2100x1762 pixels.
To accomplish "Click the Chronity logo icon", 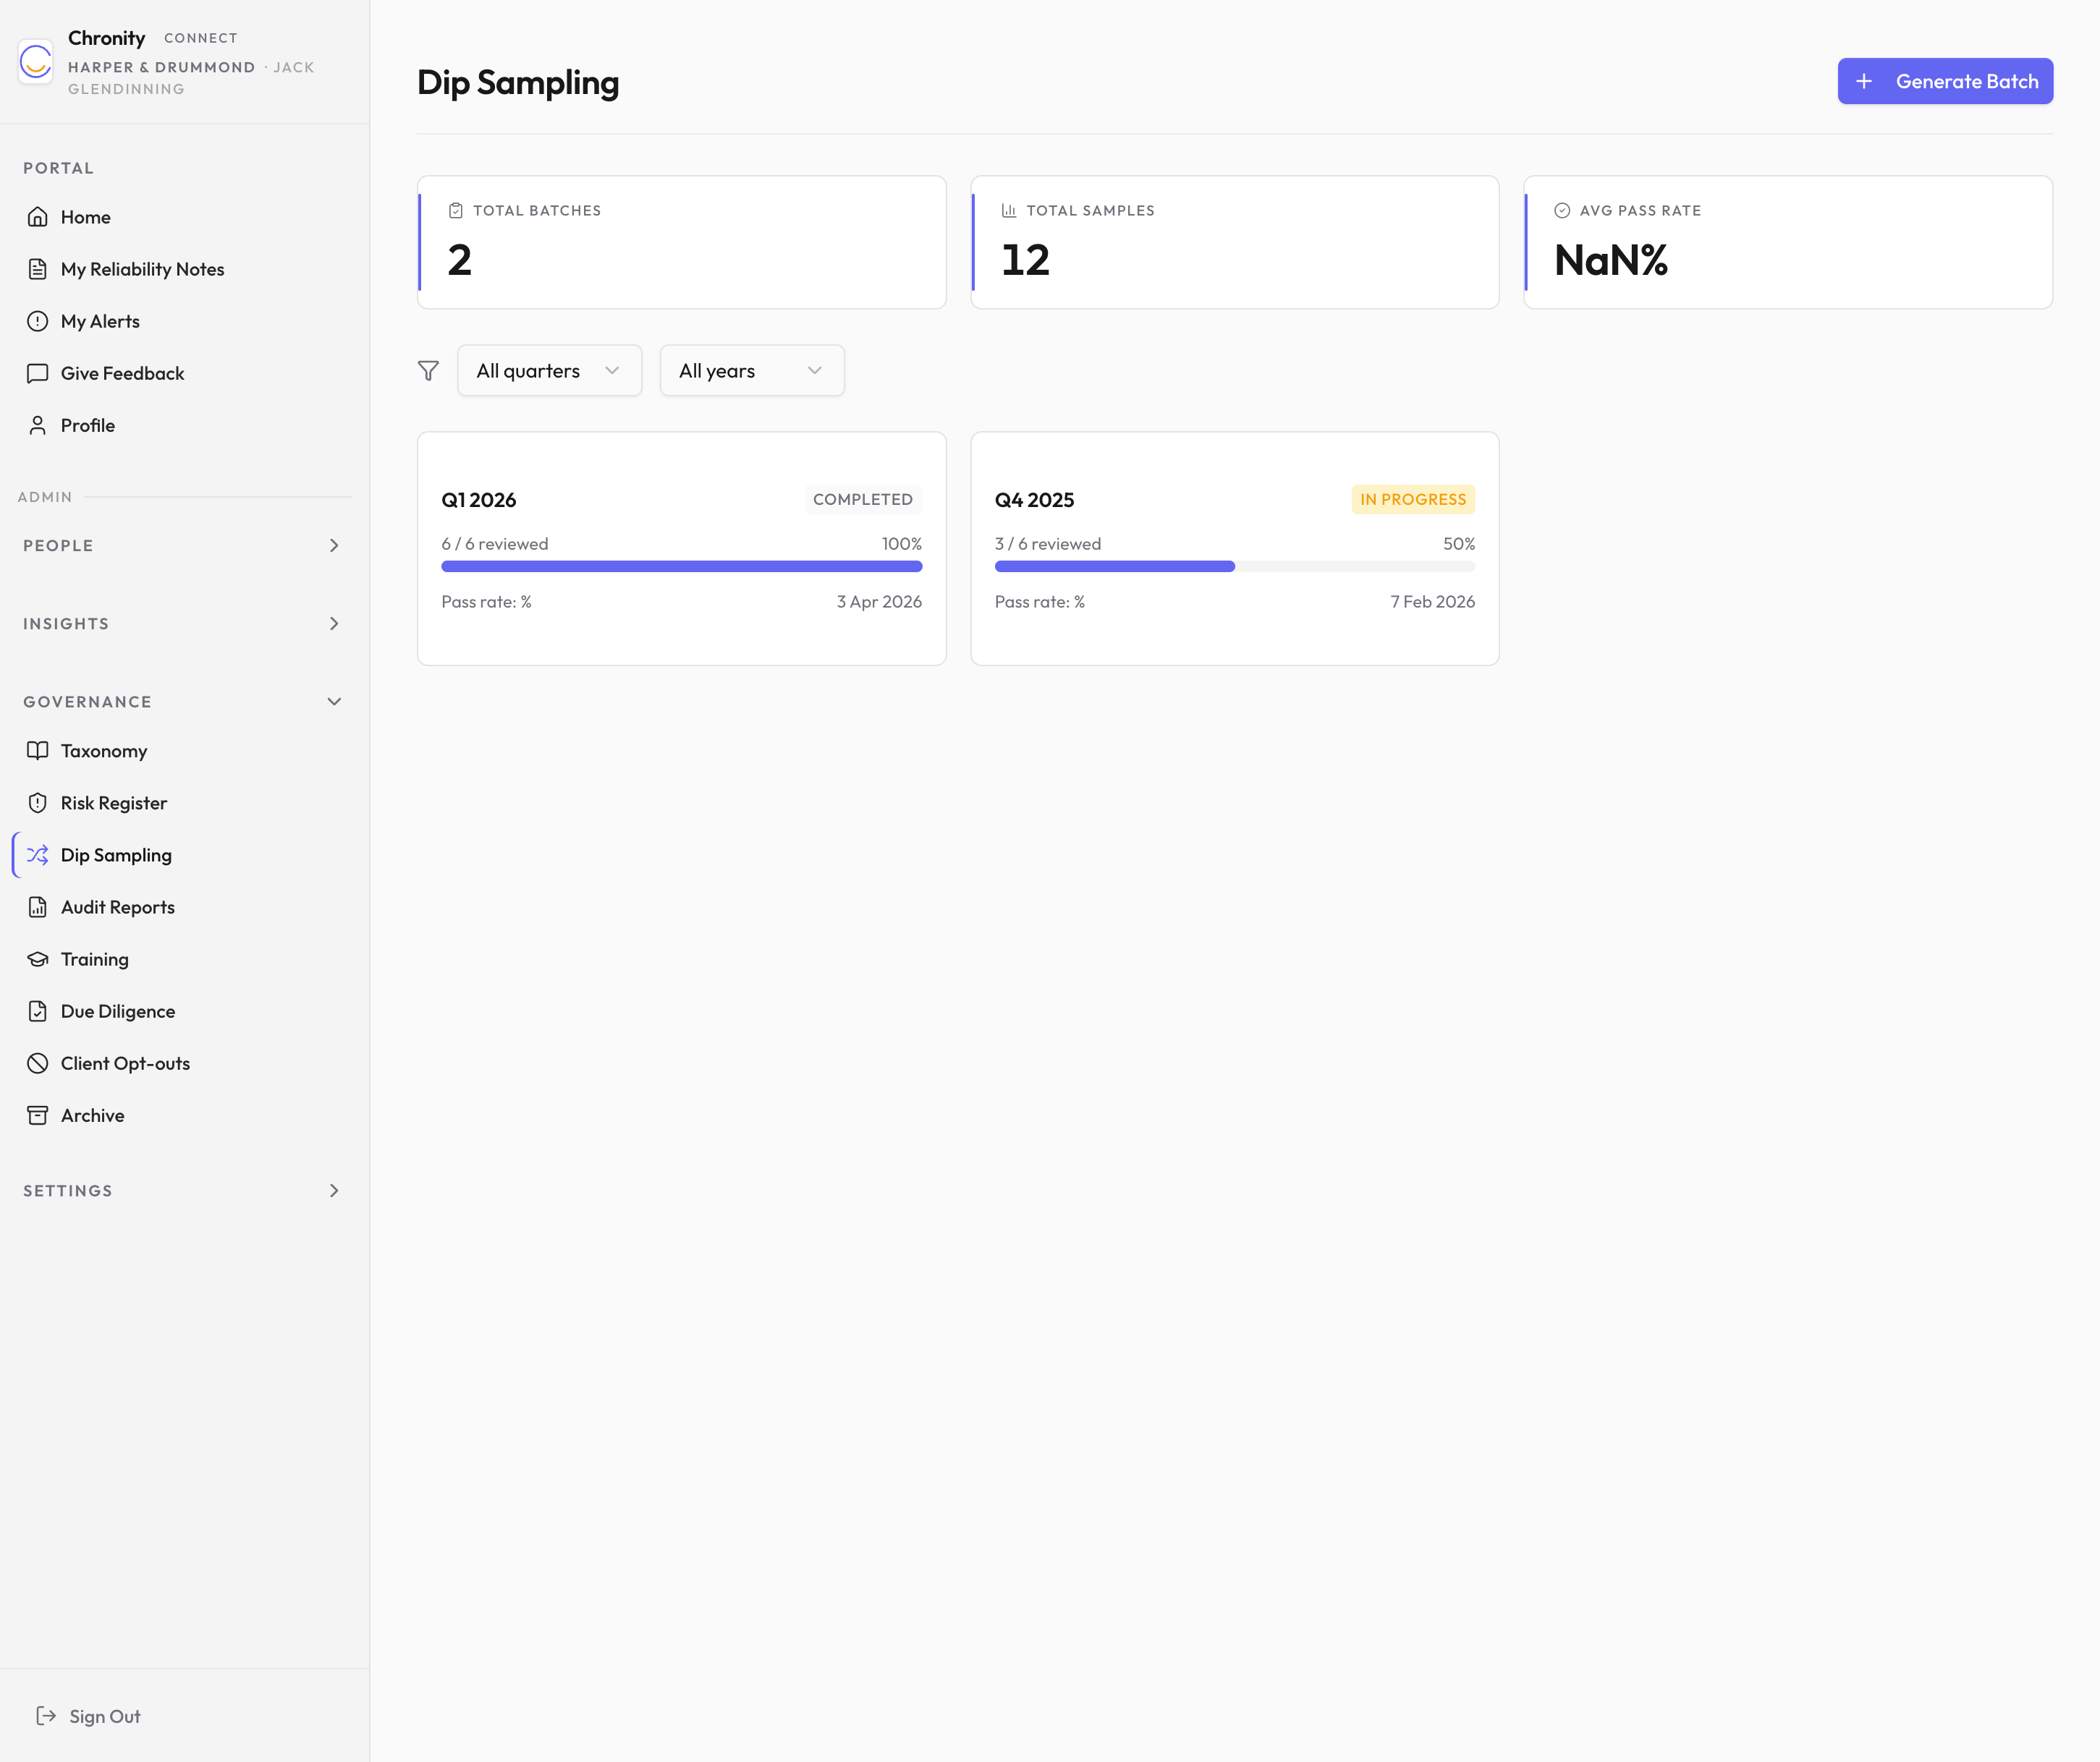I will point(36,62).
